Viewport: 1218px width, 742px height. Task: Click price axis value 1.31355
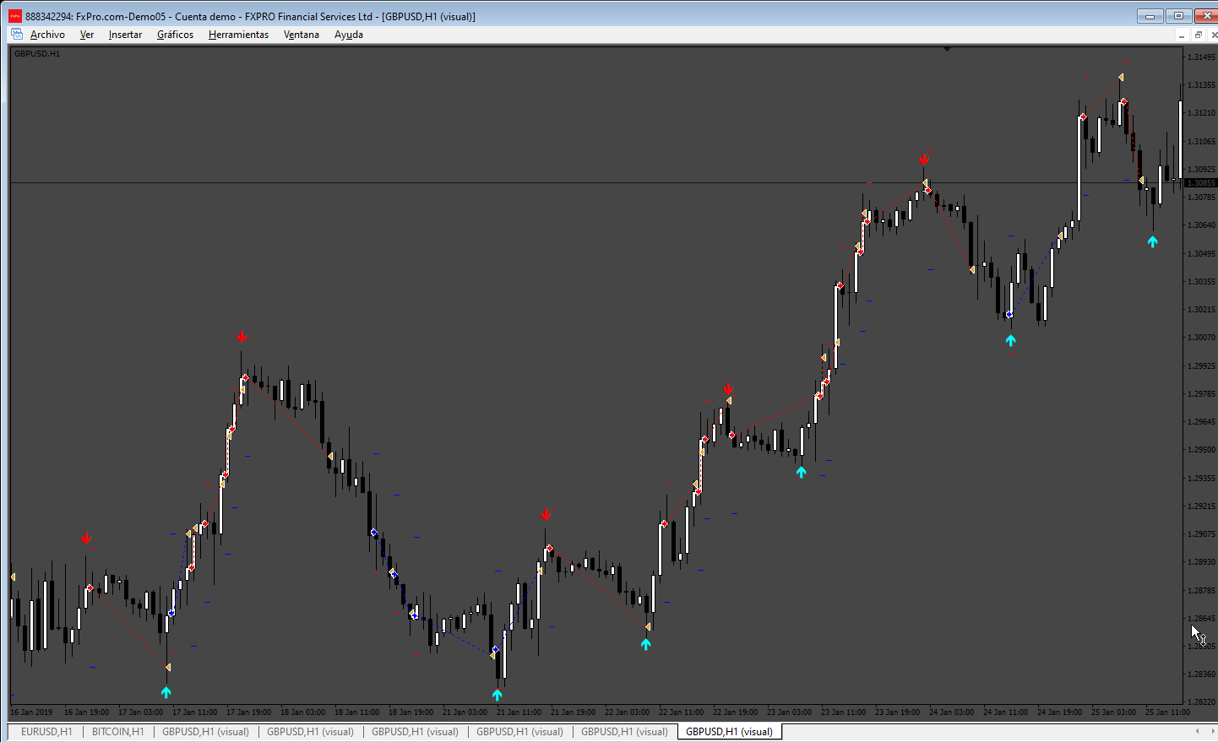click(1201, 85)
